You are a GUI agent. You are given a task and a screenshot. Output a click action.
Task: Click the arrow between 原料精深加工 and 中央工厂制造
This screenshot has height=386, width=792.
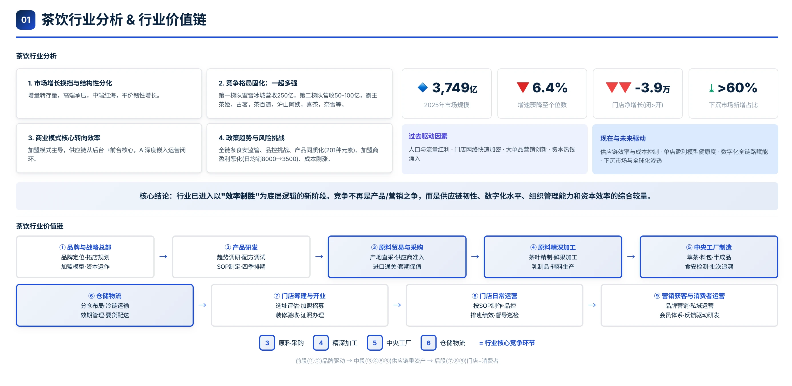(631, 257)
